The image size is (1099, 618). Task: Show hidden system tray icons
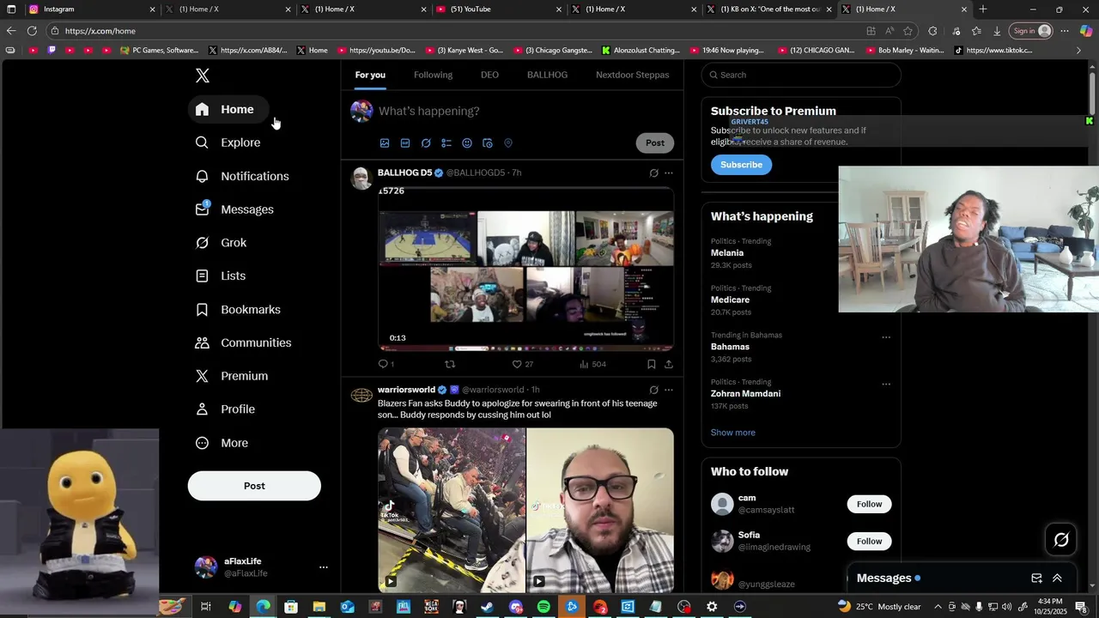[938, 607]
